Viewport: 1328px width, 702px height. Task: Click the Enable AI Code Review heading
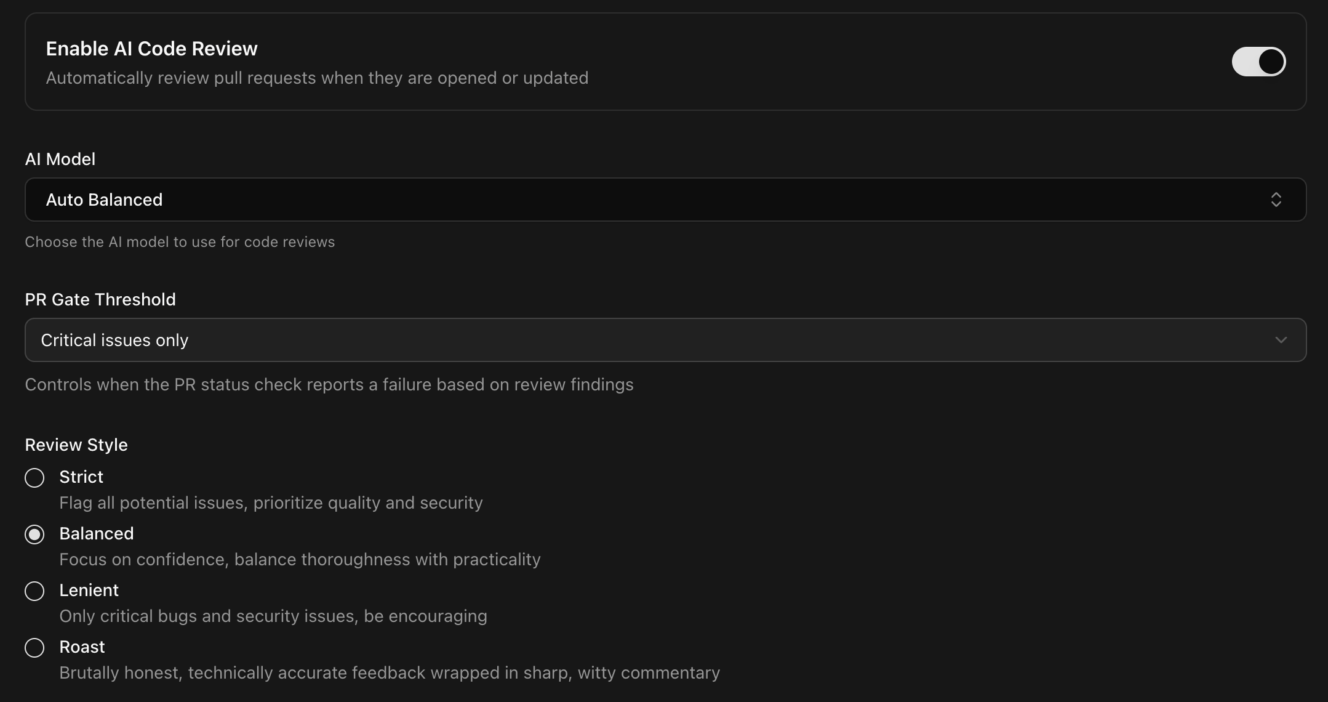tap(152, 49)
